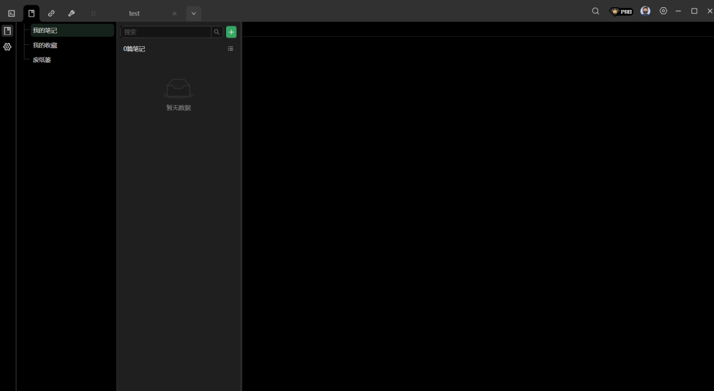The image size is (714, 391).
Task: Switch to the test tab
Action: 134,14
